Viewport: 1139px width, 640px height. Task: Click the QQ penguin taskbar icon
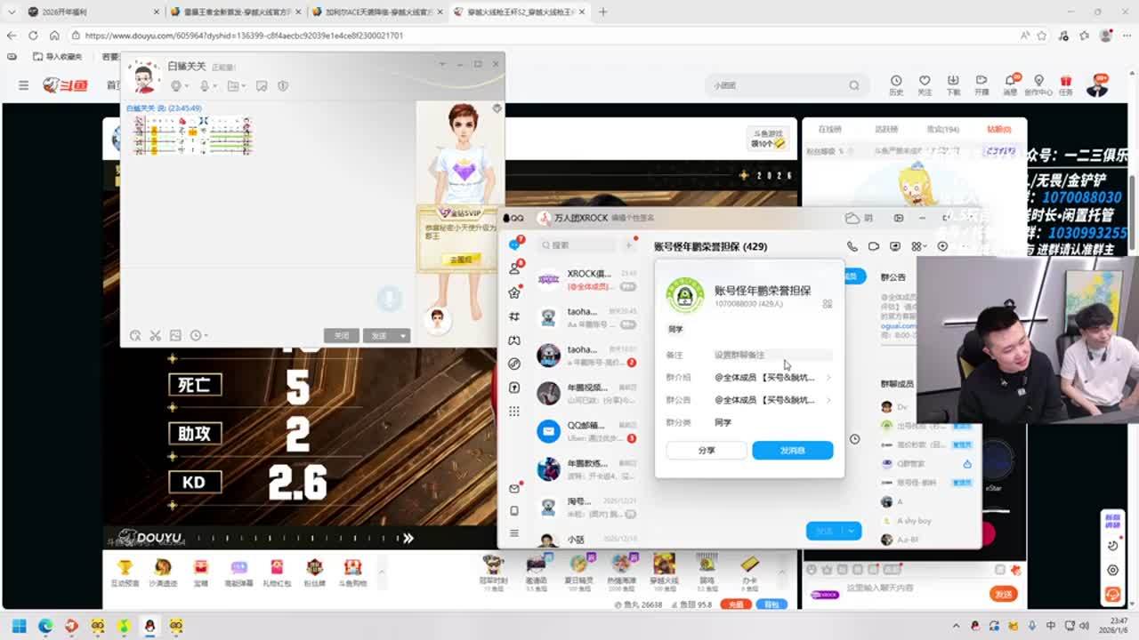[x=149, y=626]
